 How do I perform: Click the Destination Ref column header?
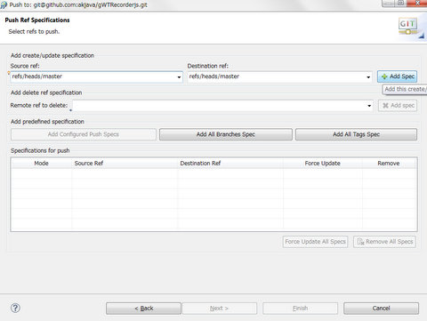tap(230, 164)
